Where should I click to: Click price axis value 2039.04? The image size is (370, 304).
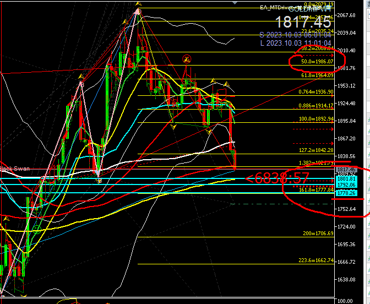tap(346, 33)
